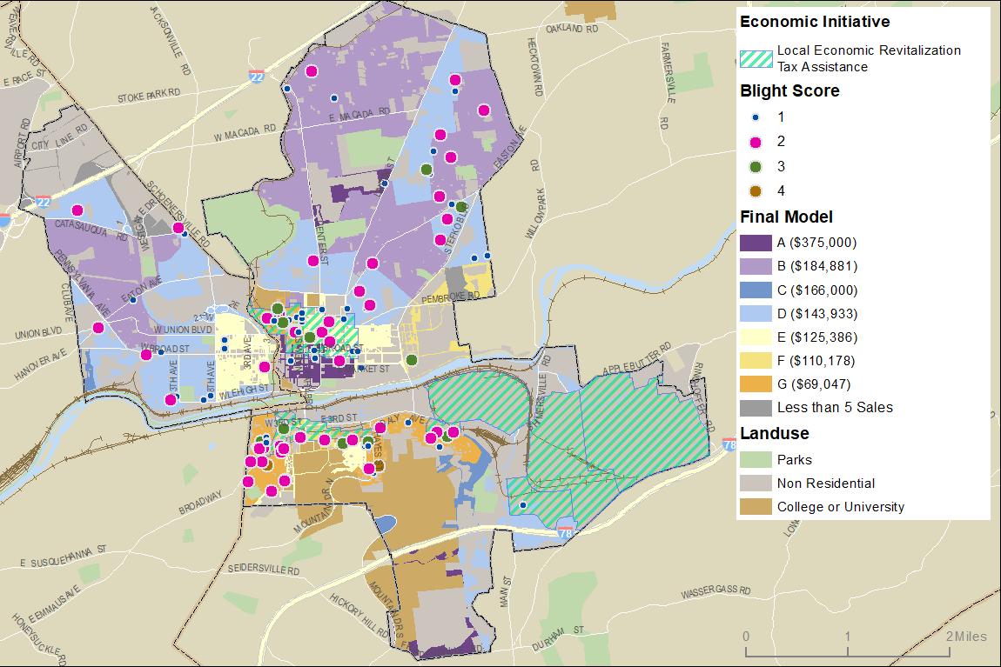This screenshot has width=1001, height=667.
Task: Click the CATASAUQUA RD street label
Action: point(91,230)
